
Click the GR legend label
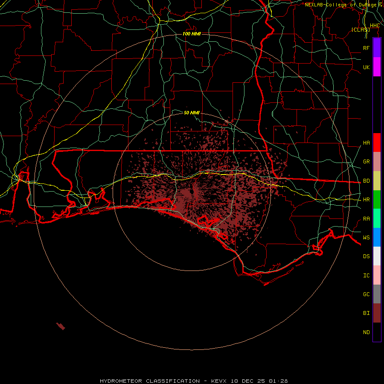[366, 162]
